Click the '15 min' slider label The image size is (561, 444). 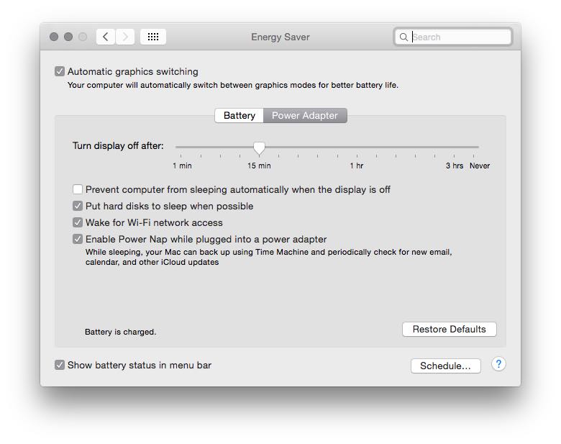tap(259, 166)
